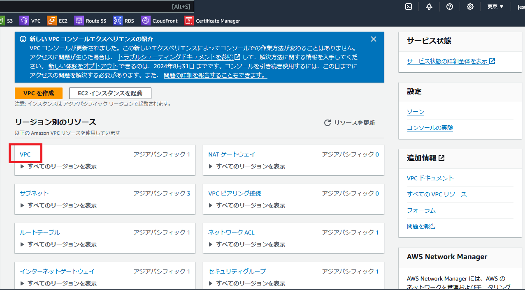The height and width of the screenshot is (290, 525).
Task: Click the サブネット count 3
Action: click(x=188, y=193)
